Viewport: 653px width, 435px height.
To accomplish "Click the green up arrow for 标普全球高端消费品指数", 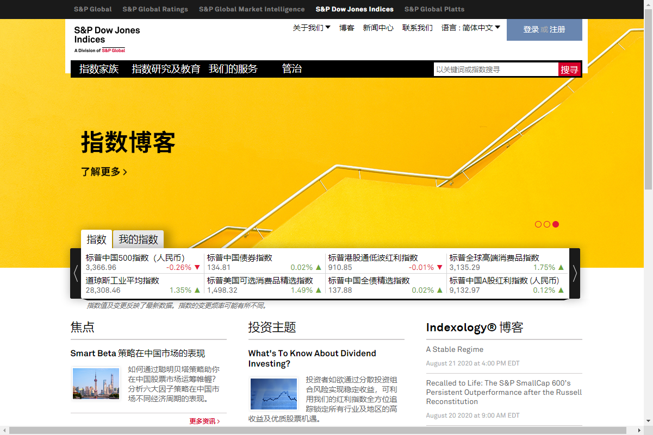I will [561, 268].
